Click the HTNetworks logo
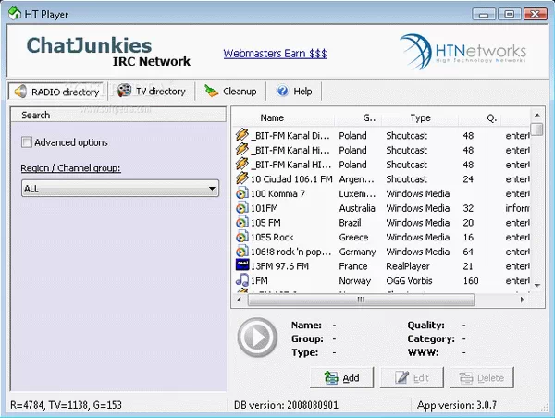Image resolution: width=555 pixels, height=418 pixels. click(x=463, y=52)
